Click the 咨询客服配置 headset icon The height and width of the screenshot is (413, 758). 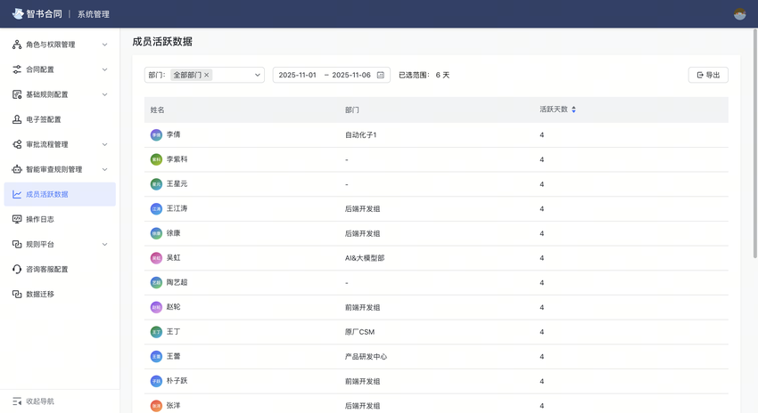click(x=17, y=269)
